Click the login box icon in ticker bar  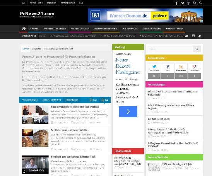[x=193, y=36]
